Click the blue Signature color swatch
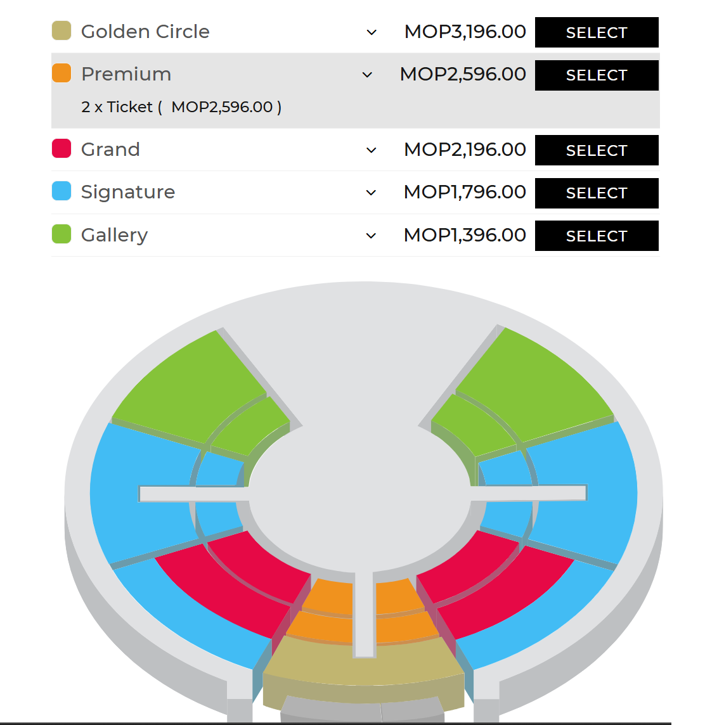Viewport: 724px width, 725px height. 61,191
